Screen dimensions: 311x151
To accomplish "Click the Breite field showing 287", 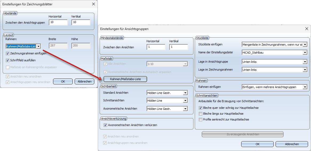I will 58,46.
